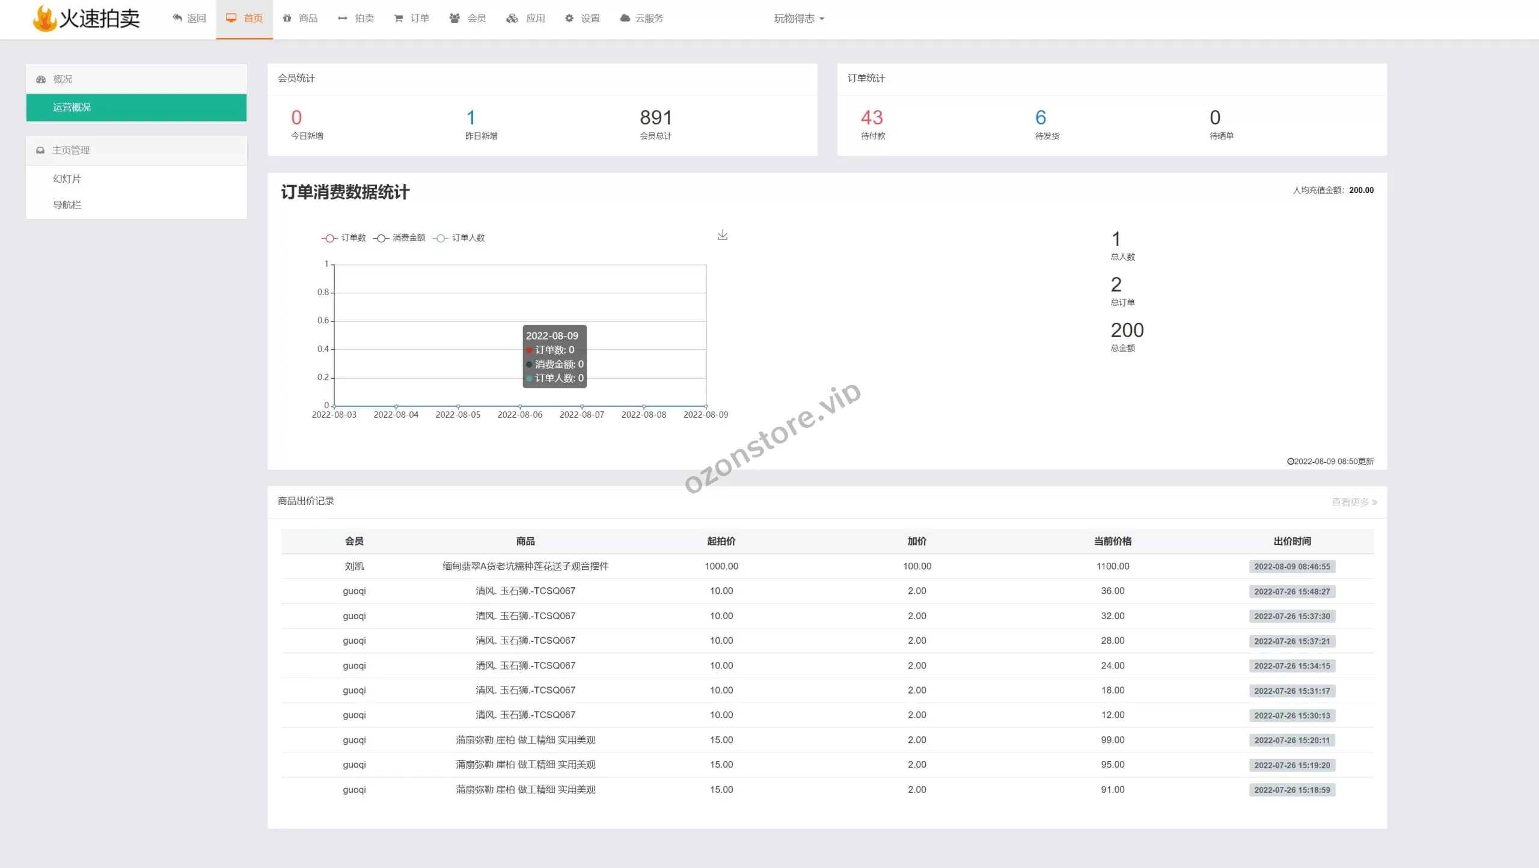Screen dimensions: 1539x868
Task: Collapse the 主页管理 sidebar group
Action: tap(71, 150)
